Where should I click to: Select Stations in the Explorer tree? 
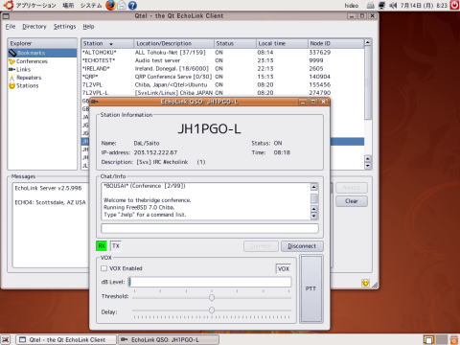click(27, 85)
